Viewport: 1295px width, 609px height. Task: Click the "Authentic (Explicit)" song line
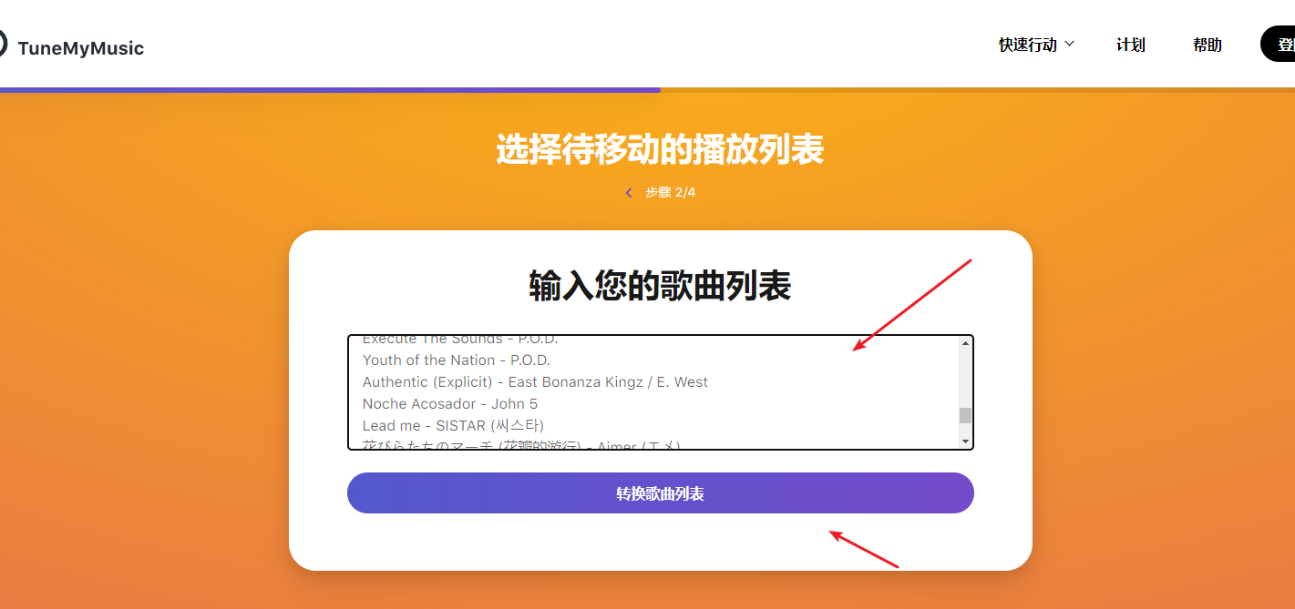point(535,382)
